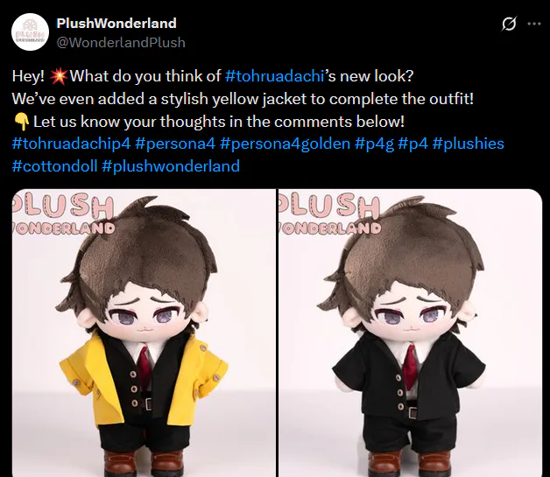Click the Plush Wonderland watermark on the left photo

tap(63, 214)
